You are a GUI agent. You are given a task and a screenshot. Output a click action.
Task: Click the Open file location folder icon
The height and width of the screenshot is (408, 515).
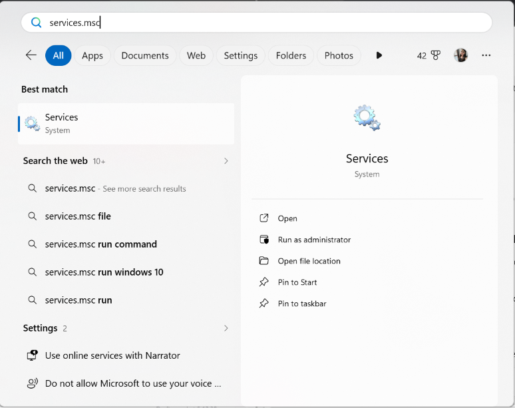(x=264, y=261)
